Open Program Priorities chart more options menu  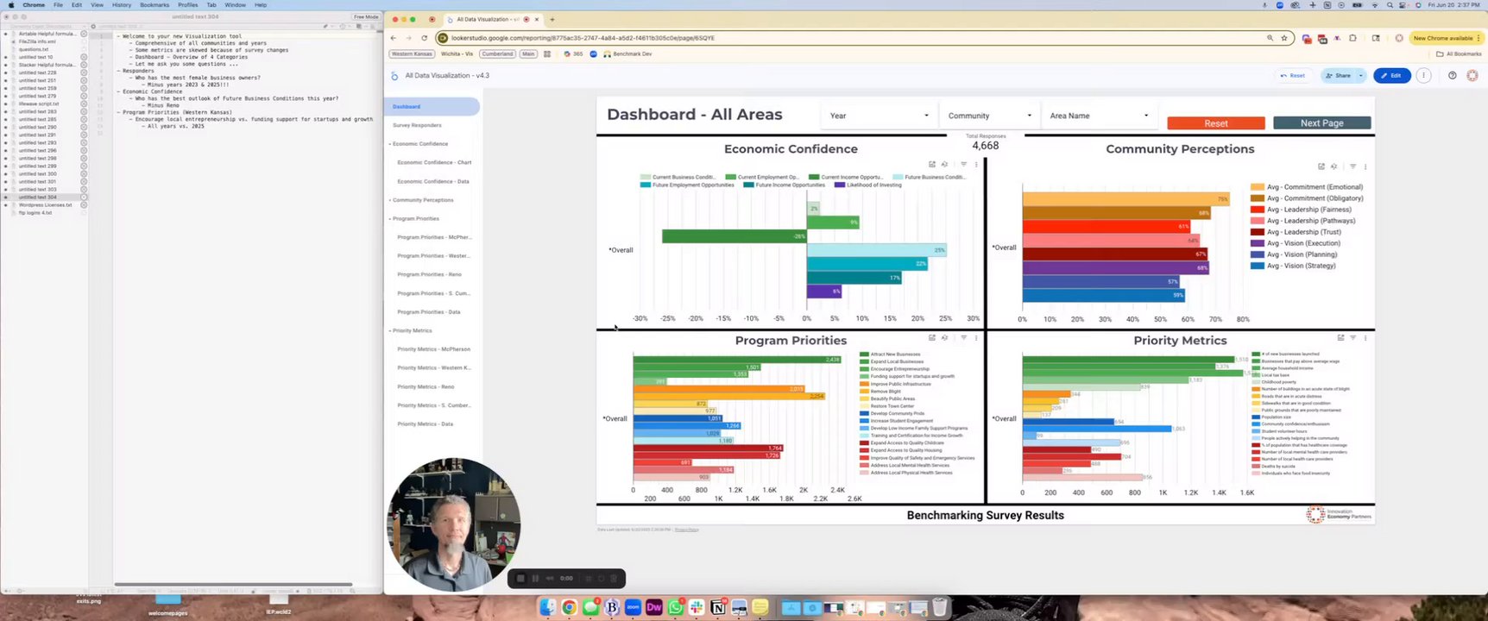point(976,338)
